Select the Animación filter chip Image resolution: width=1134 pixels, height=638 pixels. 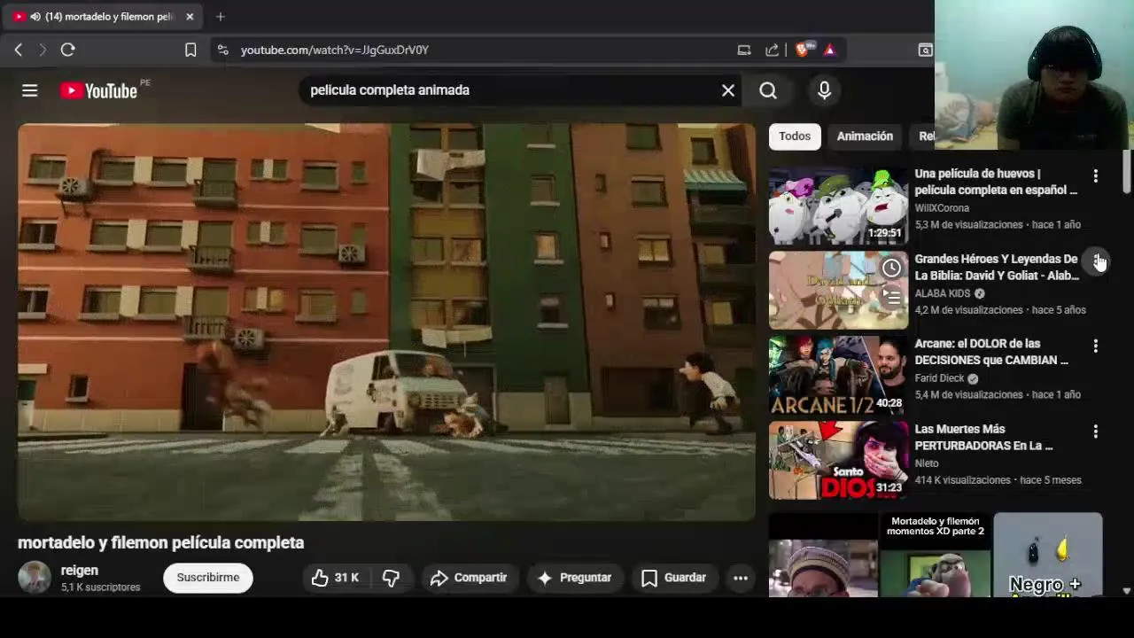coord(865,136)
